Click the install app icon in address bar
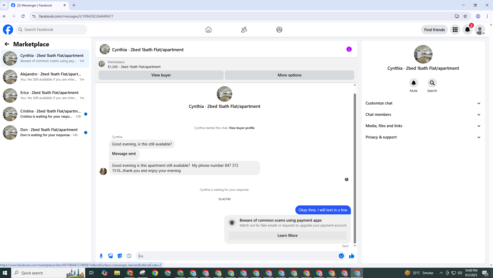Image resolution: width=493 pixels, height=278 pixels. [457, 16]
